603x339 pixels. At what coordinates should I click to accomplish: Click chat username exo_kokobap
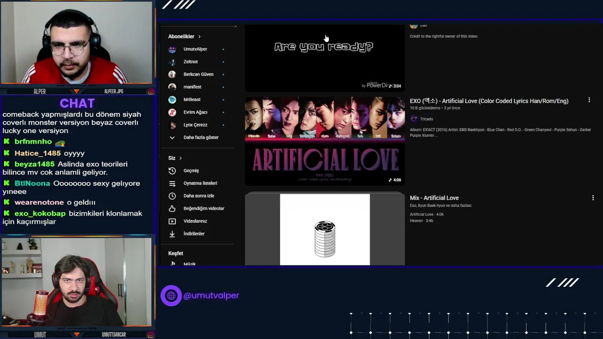click(x=40, y=213)
